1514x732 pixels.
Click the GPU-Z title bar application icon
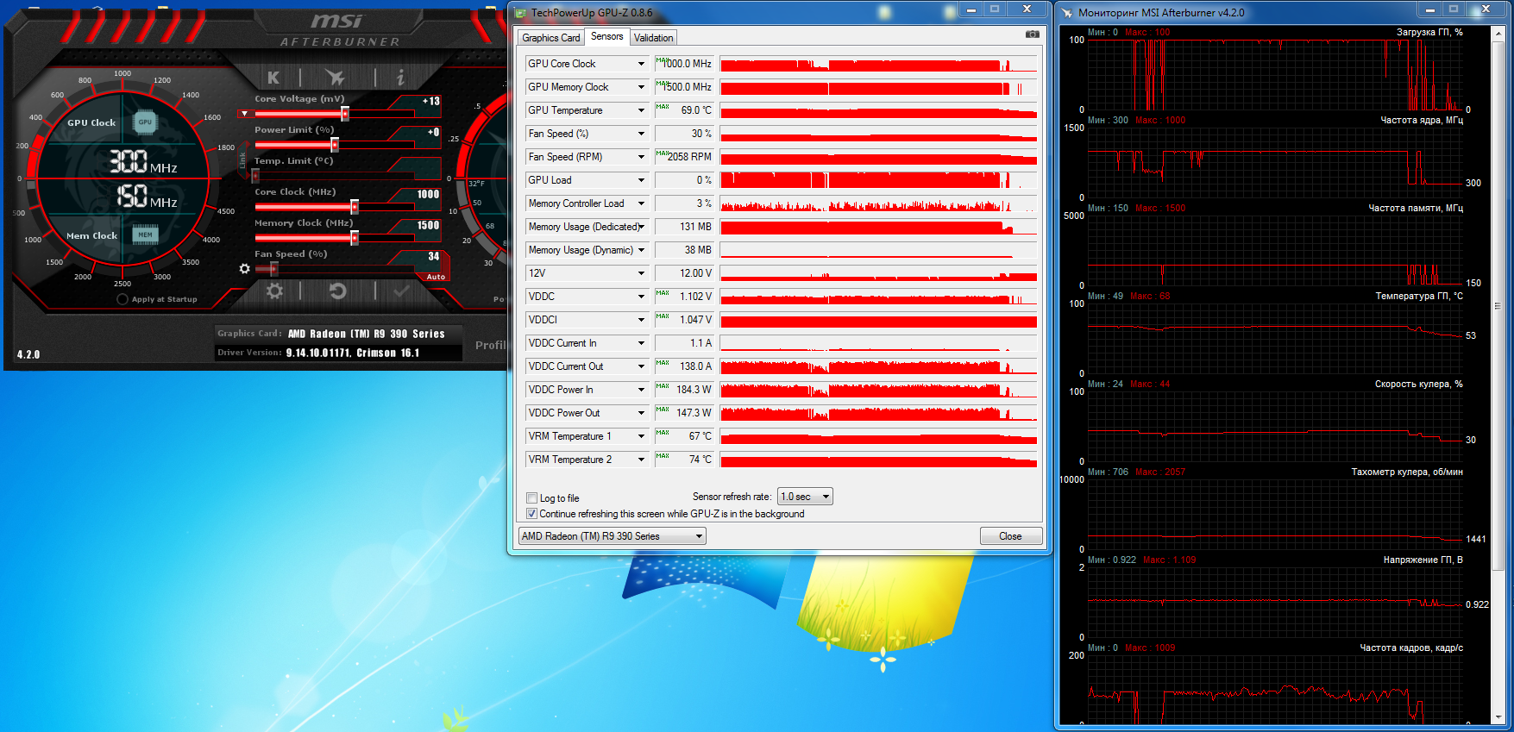[520, 13]
